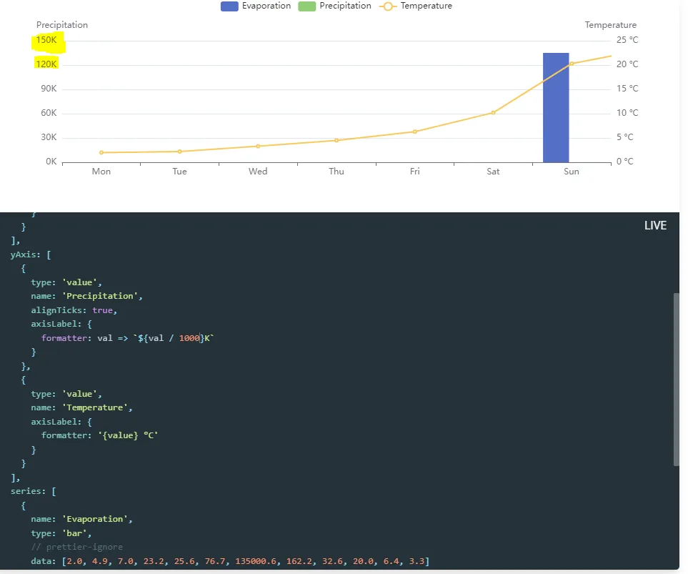Click the Tue temperature data point

click(179, 152)
